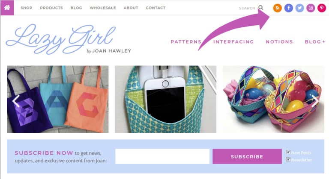
Task: Open the PATTERNS menu
Action: [186, 42]
